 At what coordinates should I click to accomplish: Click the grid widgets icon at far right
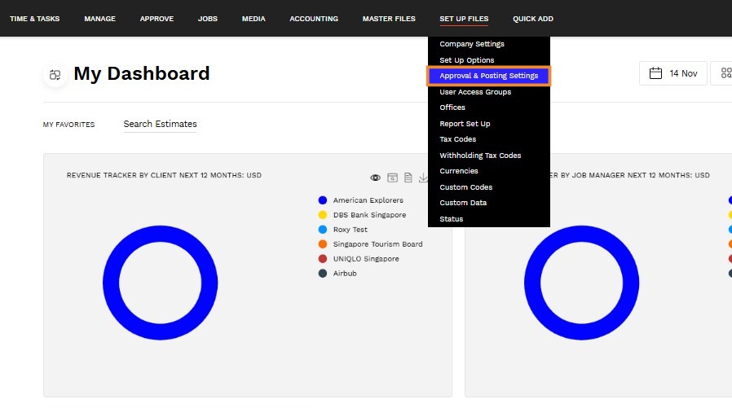tap(726, 73)
